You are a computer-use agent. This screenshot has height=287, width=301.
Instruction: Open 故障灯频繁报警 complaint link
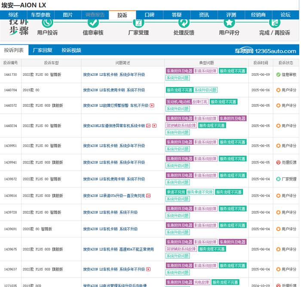[x=116, y=106]
